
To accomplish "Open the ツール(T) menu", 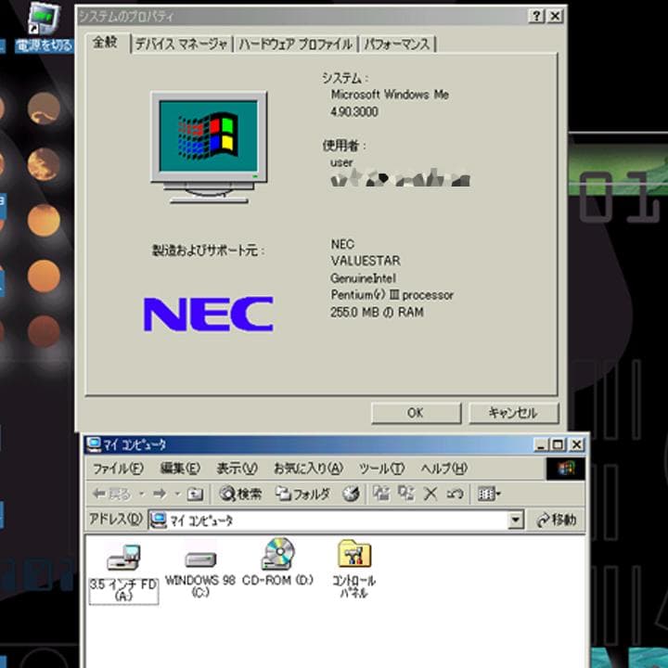I will (381, 469).
